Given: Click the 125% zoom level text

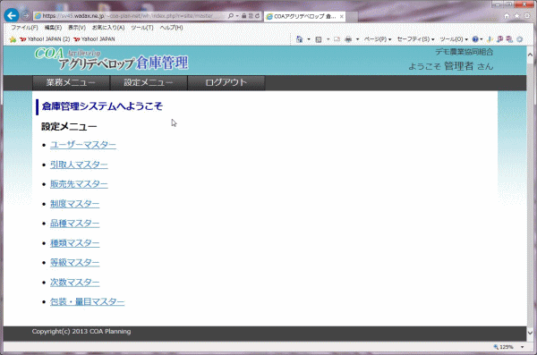Looking at the screenshot, I should [x=507, y=347].
